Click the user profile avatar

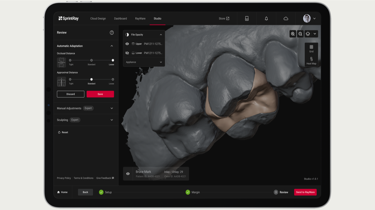pos(307,18)
